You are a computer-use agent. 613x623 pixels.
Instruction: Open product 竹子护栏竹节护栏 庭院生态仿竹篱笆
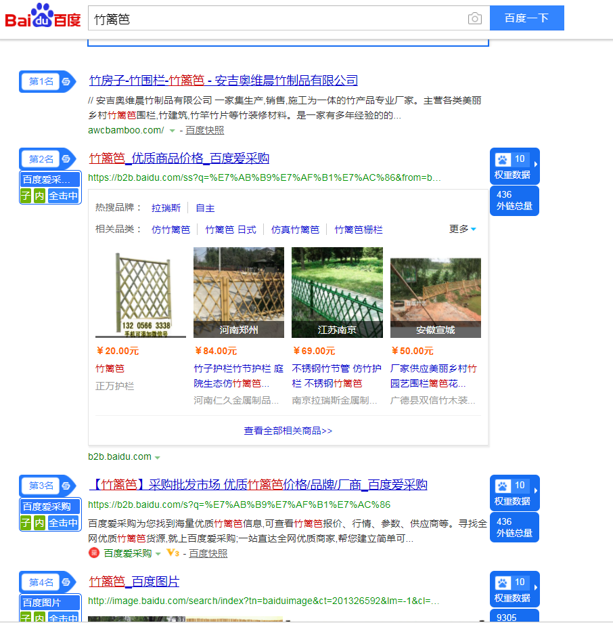[239, 376]
